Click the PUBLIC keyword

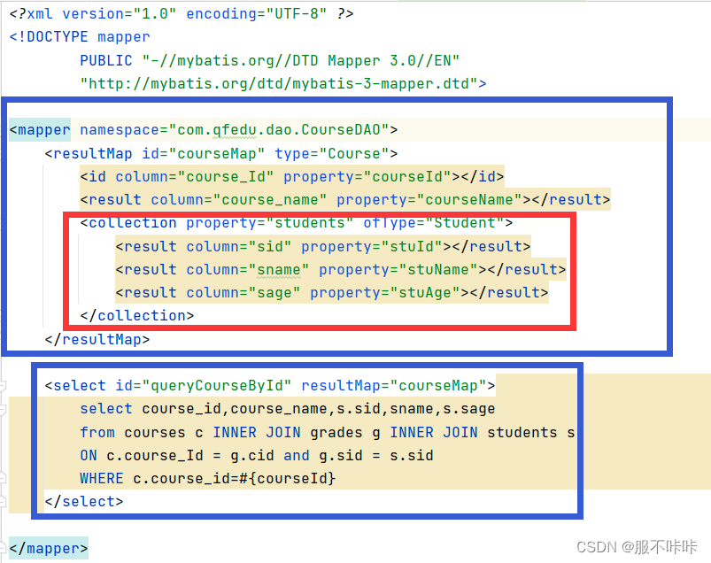pos(106,60)
